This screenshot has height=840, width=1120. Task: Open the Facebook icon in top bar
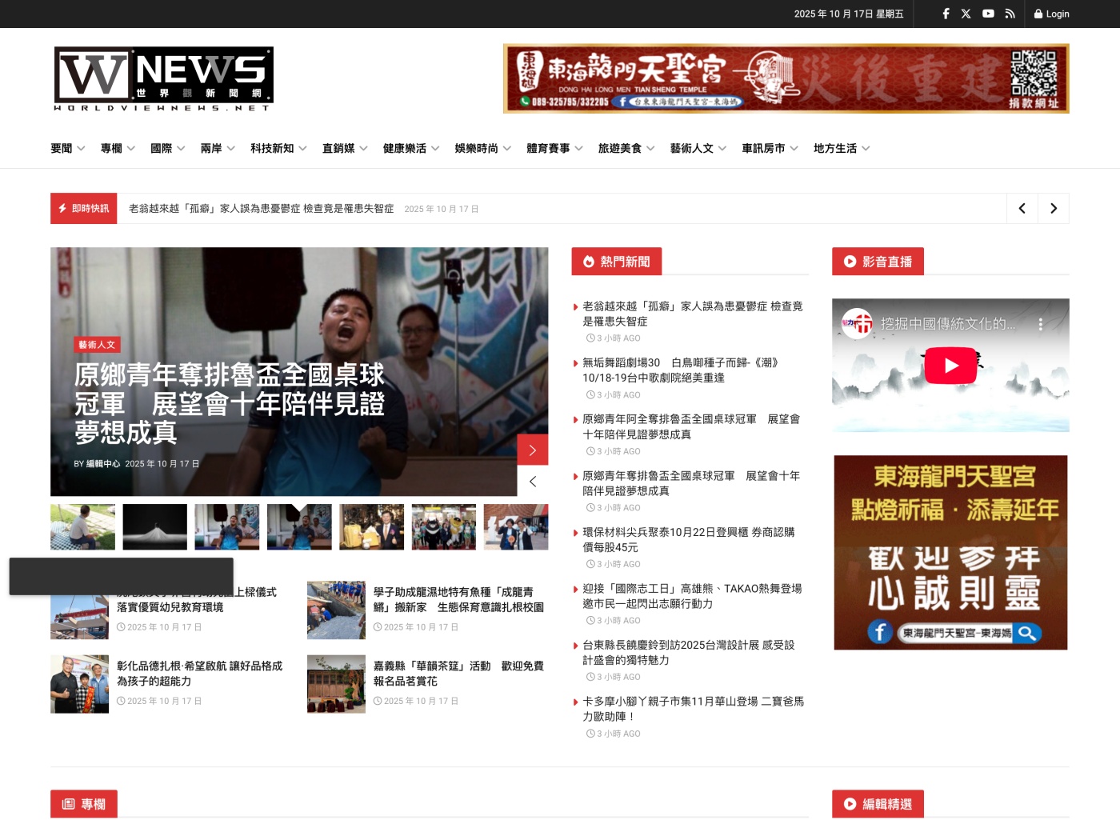click(x=946, y=14)
